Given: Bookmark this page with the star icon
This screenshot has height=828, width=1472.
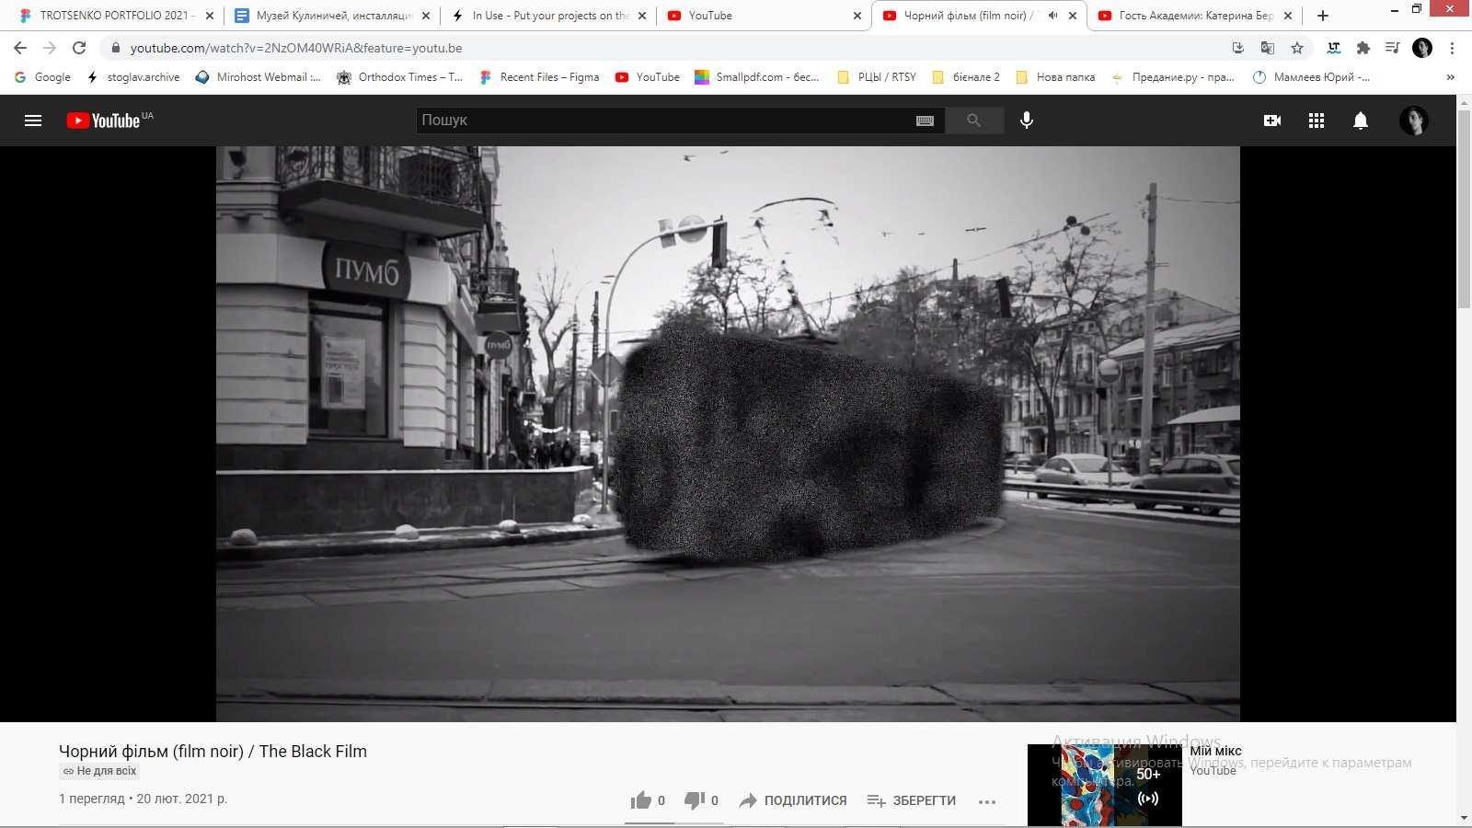Looking at the screenshot, I should [x=1297, y=48].
